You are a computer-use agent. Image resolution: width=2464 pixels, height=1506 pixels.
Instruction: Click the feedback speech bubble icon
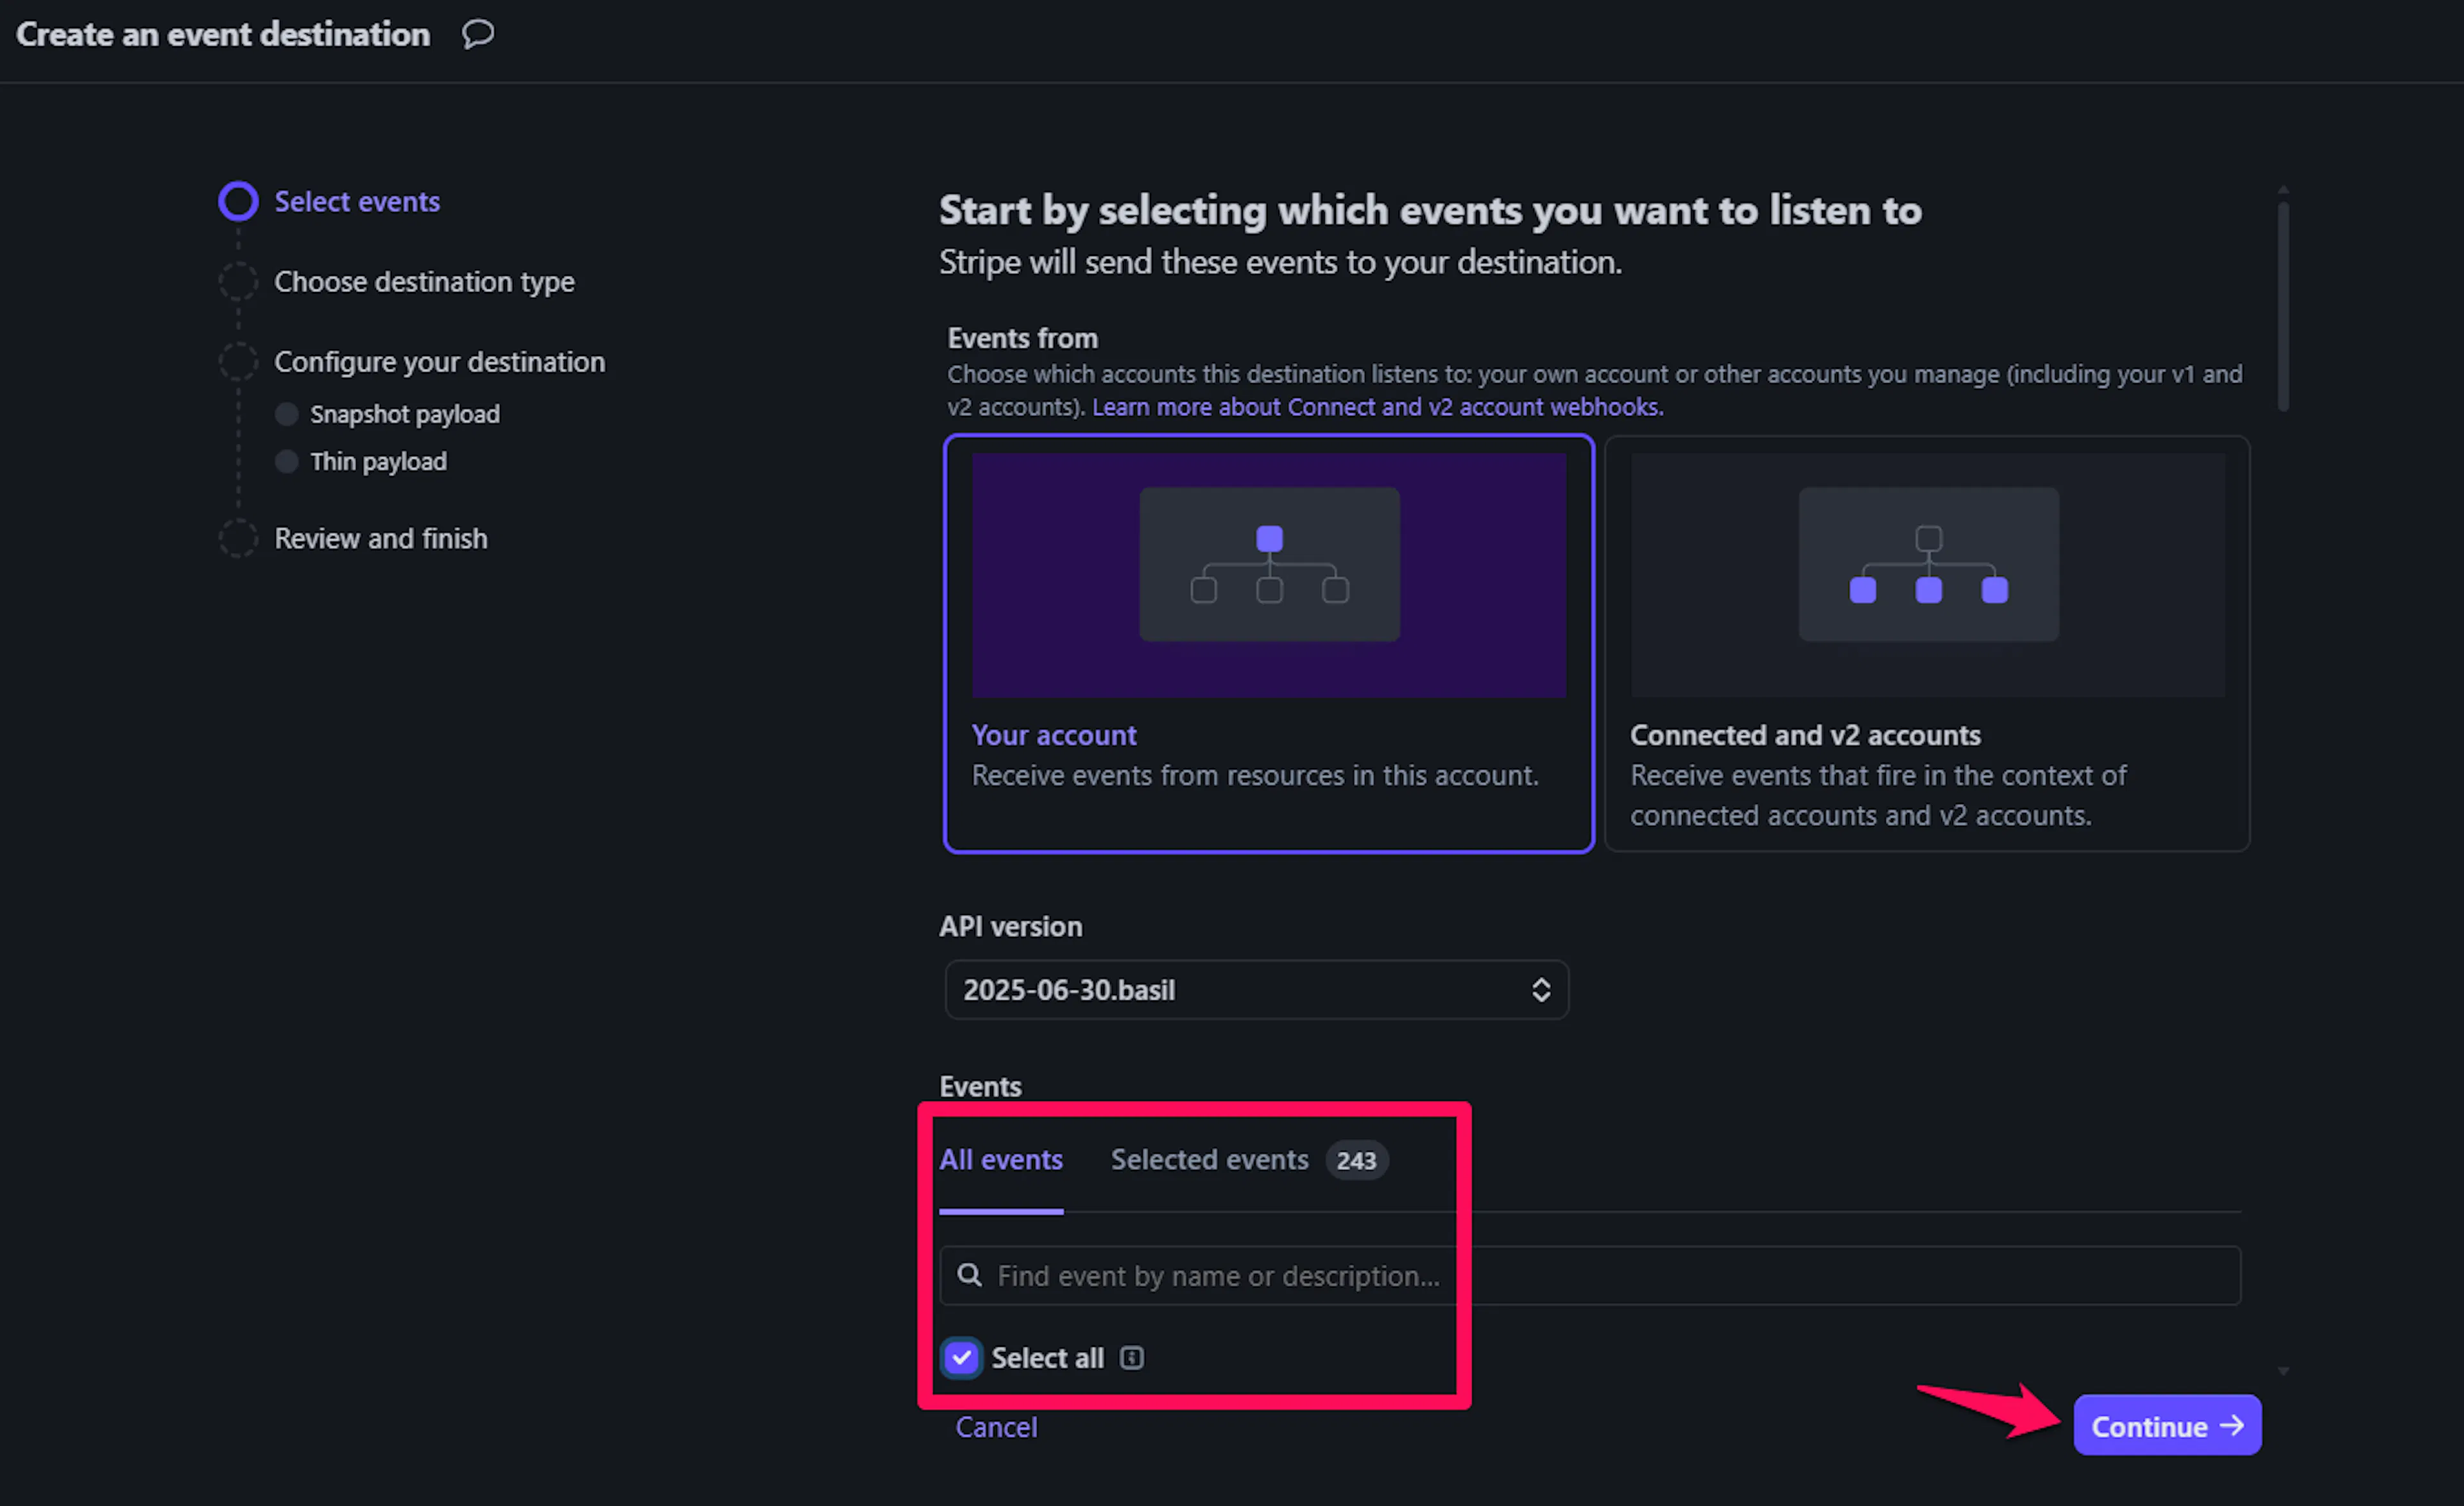coord(478,34)
